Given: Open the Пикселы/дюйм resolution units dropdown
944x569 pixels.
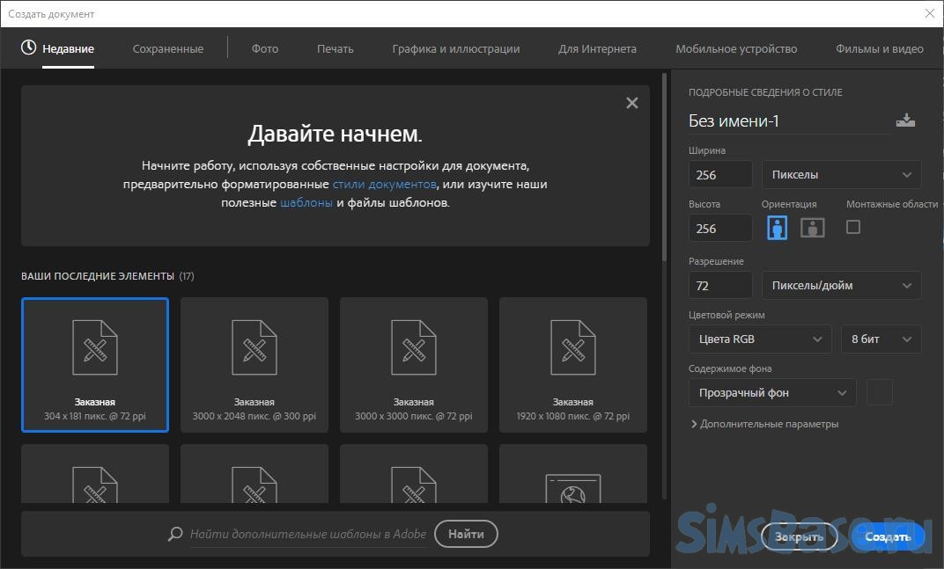Looking at the screenshot, I should pos(841,285).
